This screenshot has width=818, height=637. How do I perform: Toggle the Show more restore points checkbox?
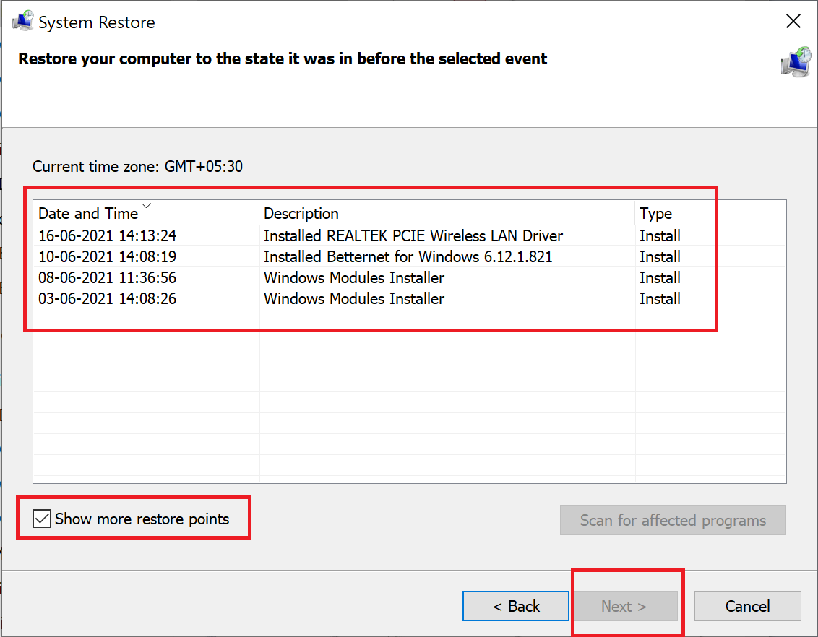(42, 517)
